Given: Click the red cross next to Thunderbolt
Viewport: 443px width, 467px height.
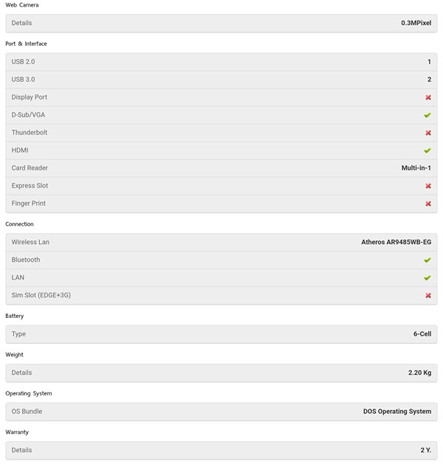Looking at the screenshot, I should [427, 133].
